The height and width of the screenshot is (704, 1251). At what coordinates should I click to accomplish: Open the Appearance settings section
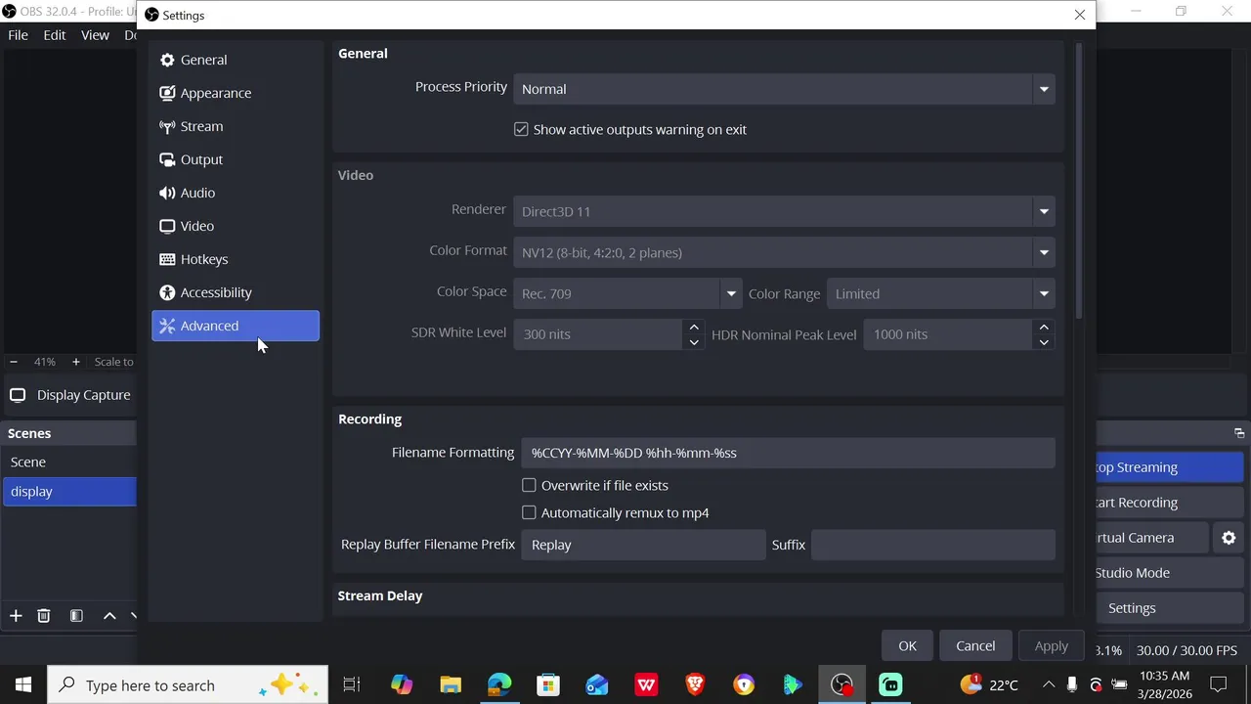coord(235,93)
